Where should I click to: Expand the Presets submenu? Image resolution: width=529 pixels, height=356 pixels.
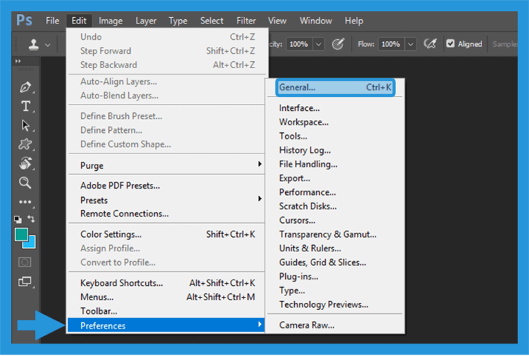pos(166,200)
